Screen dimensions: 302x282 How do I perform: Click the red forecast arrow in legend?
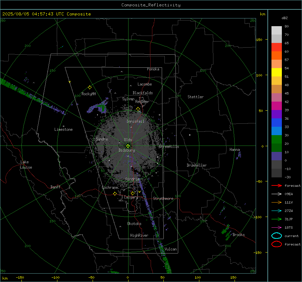(276, 185)
